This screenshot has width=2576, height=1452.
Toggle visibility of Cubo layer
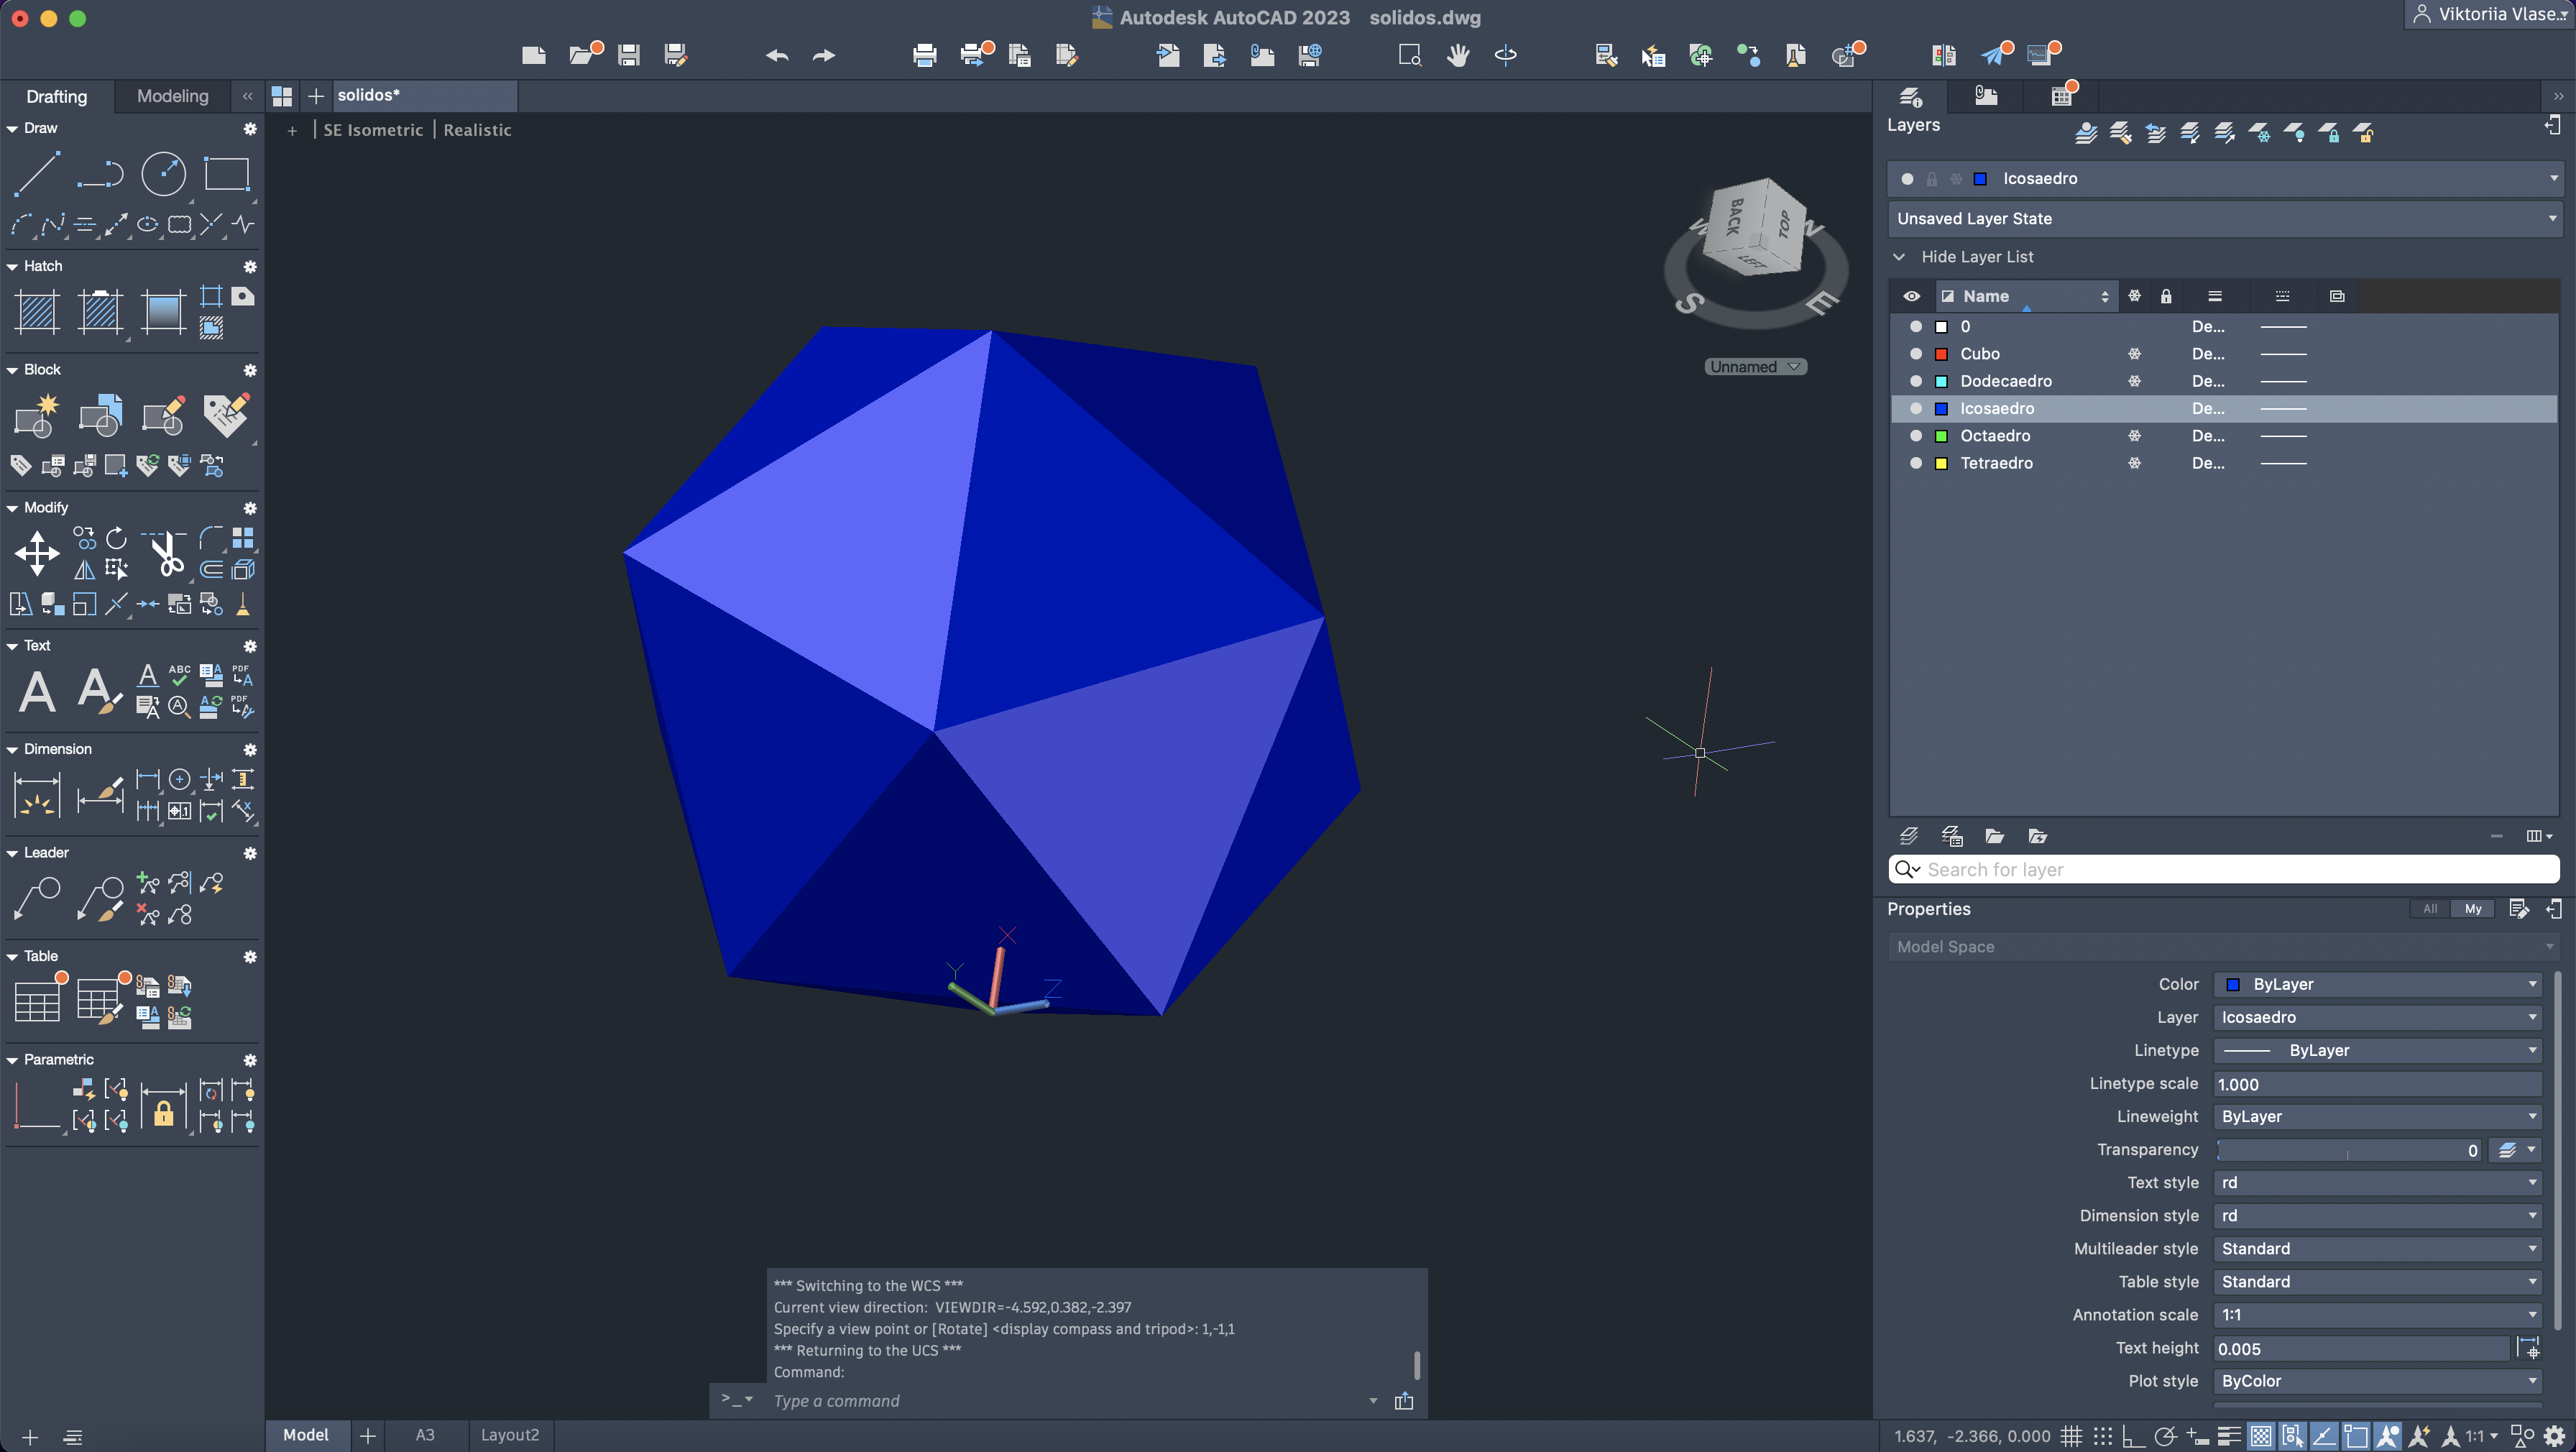(1915, 354)
